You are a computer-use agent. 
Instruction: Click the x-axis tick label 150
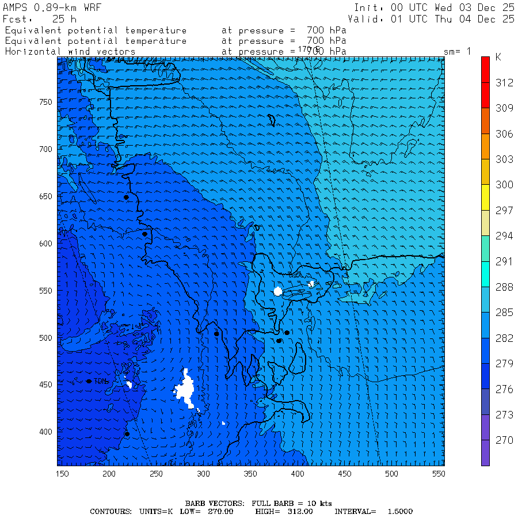pos(62,474)
